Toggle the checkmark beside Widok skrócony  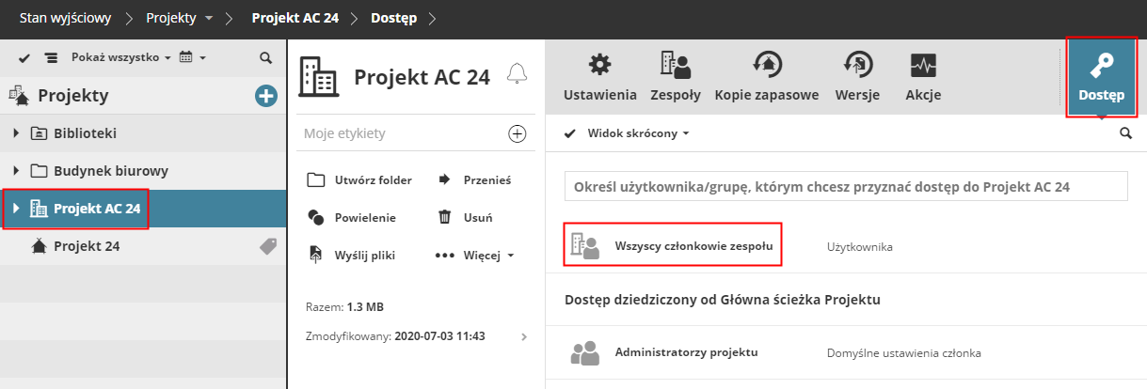pos(569,133)
